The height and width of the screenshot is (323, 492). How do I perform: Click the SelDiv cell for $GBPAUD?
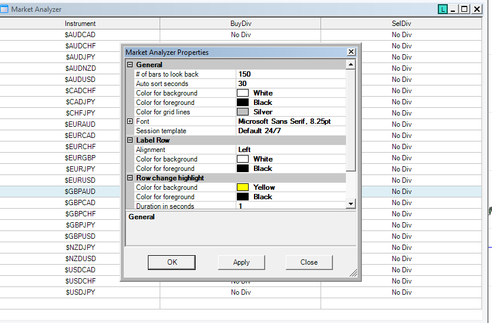tap(401, 192)
